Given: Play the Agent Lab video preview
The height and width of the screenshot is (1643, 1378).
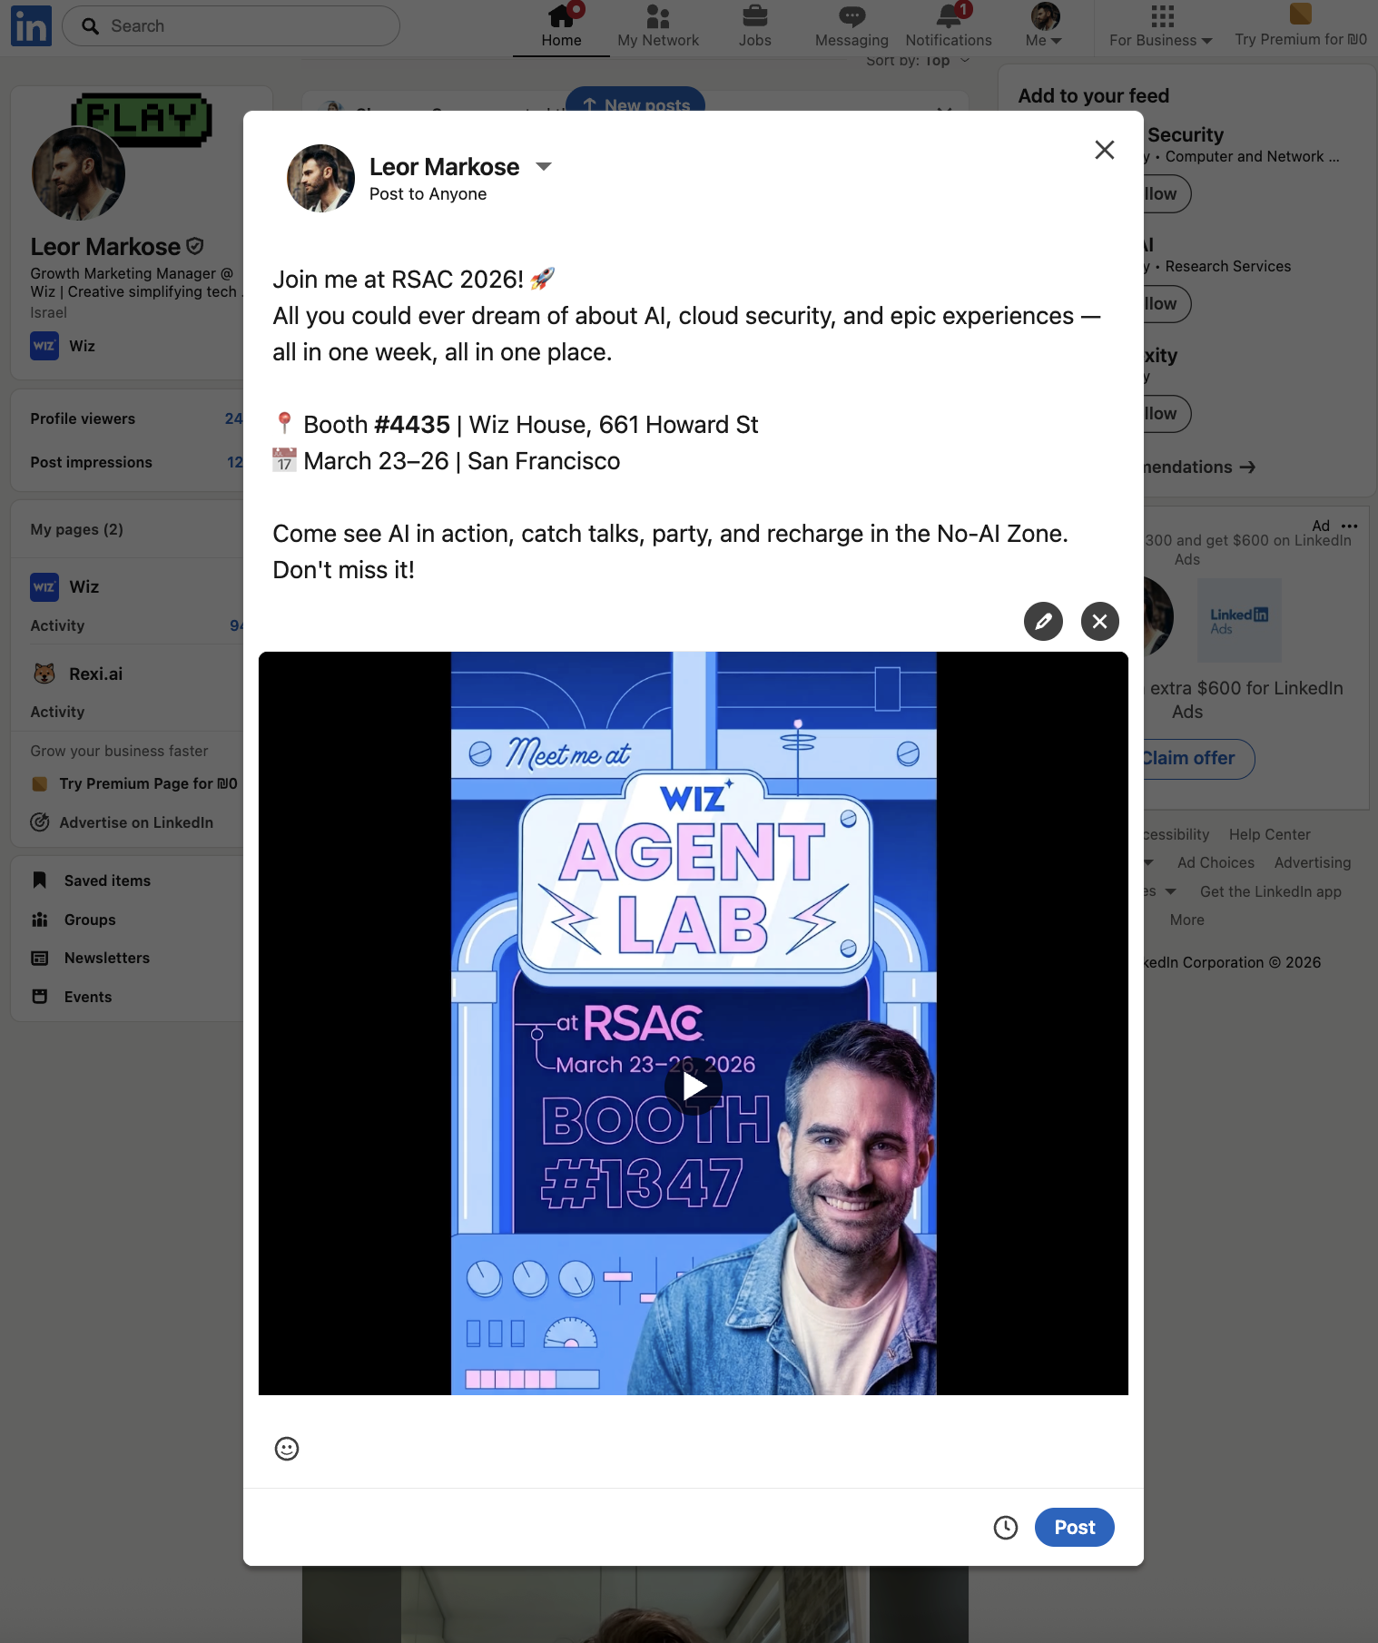Looking at the screenshot, I should click(694, 1087).
